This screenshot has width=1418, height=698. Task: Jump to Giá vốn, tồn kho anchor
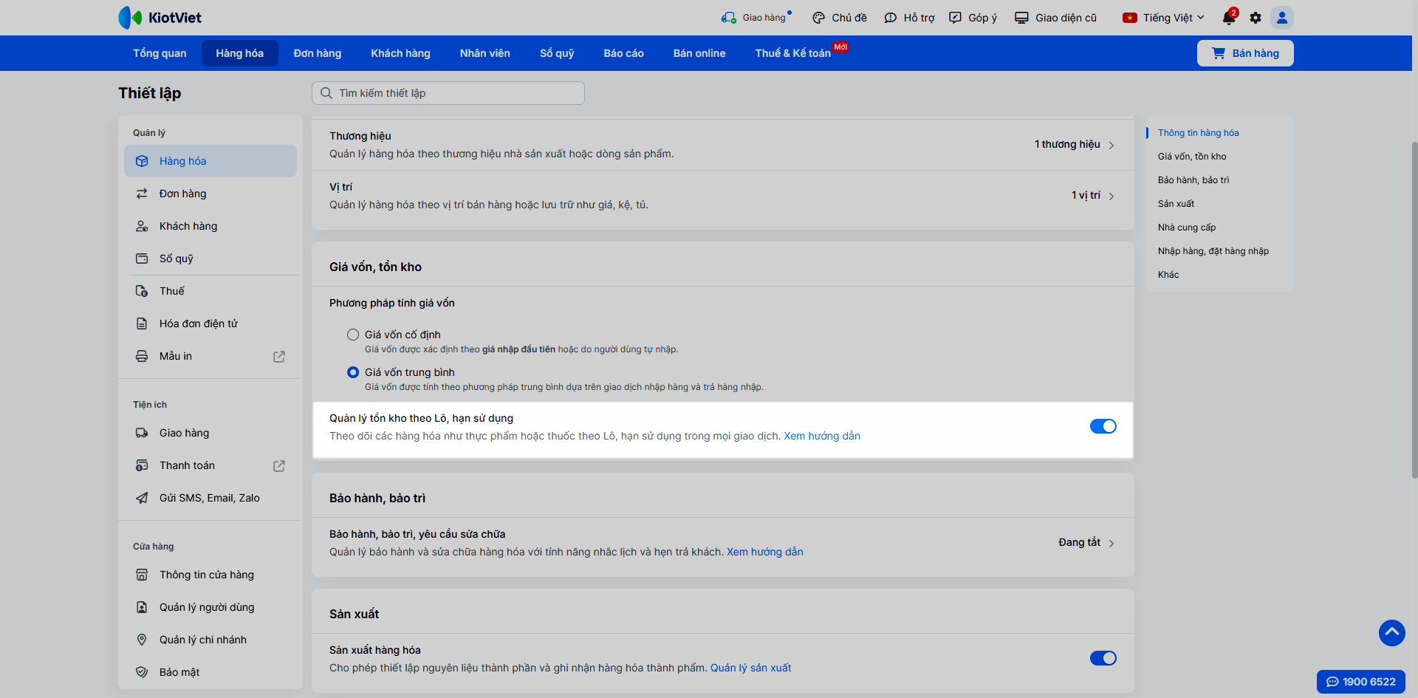tap(1192, 157)
